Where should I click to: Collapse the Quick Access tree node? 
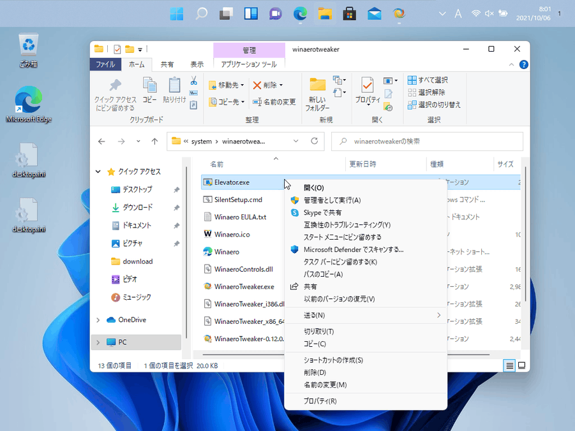coord(98,172)
